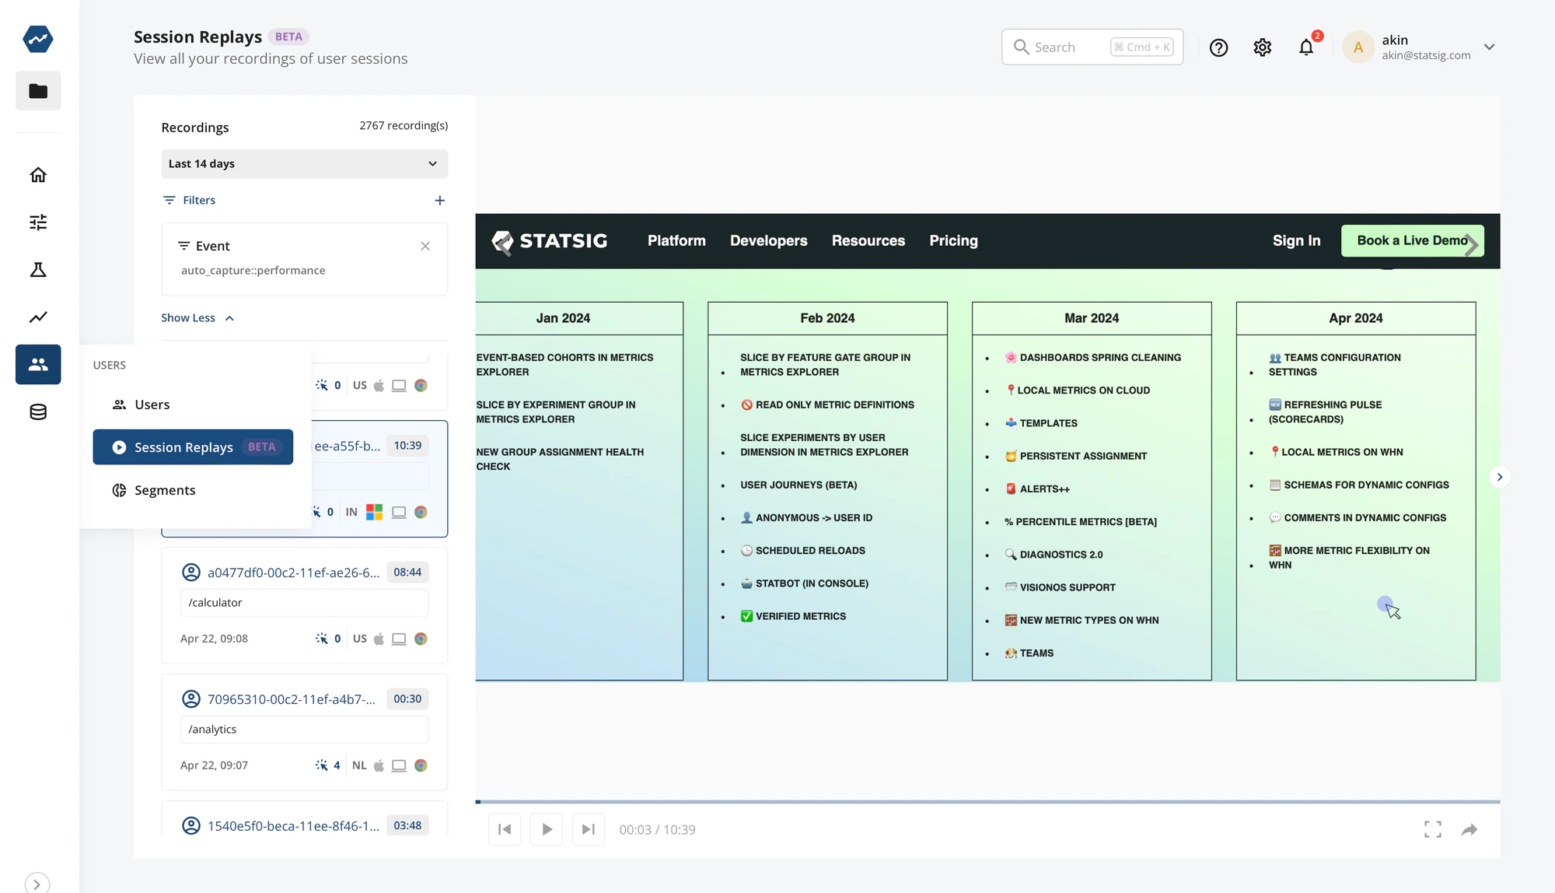Open the Last 14 days date range dropdown

coord(304,163)
